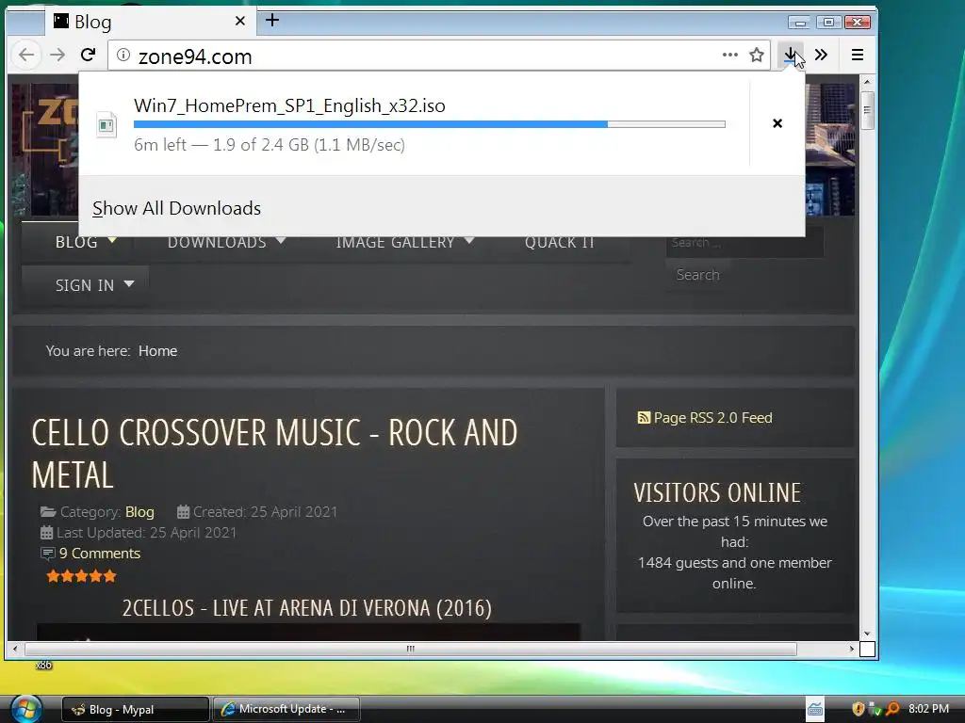
Task: Click the 2CELLOS Live at Arena heading
Action: (306, 608)
